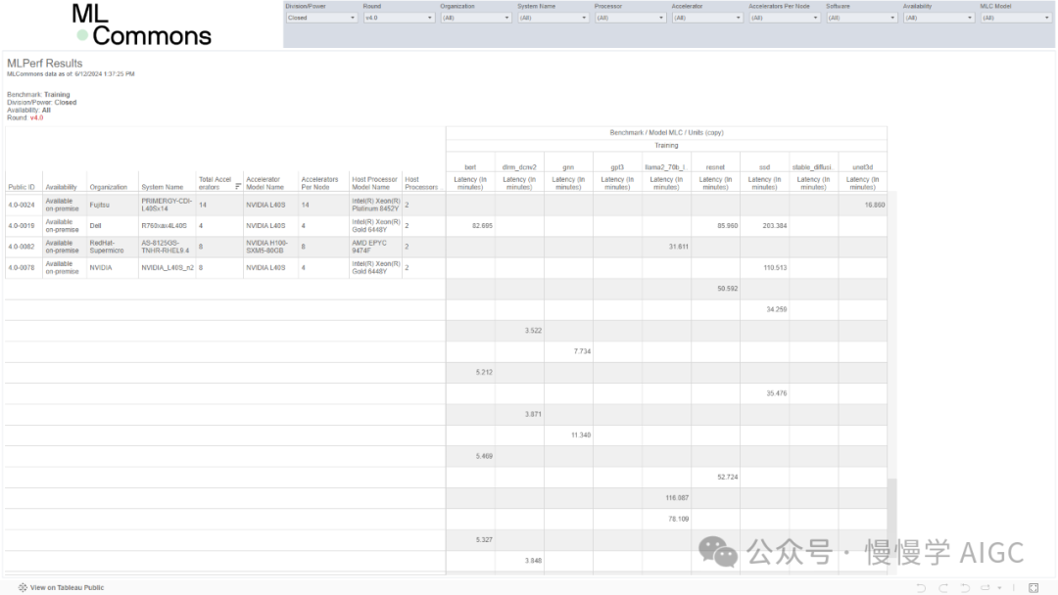Click the llama2 latency value 31.611
Screen dimensions: 1058x595
coord(678,247)
